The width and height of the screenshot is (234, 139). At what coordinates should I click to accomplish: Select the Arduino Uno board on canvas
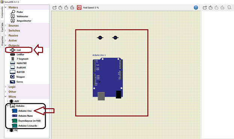(x=108, y=79)
